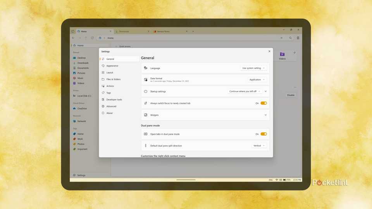Image resolution: width=372 pixels, height=209 pixels.
Task: Go to Layout settings
Action: pyautogui.click(x=110, y=72)
